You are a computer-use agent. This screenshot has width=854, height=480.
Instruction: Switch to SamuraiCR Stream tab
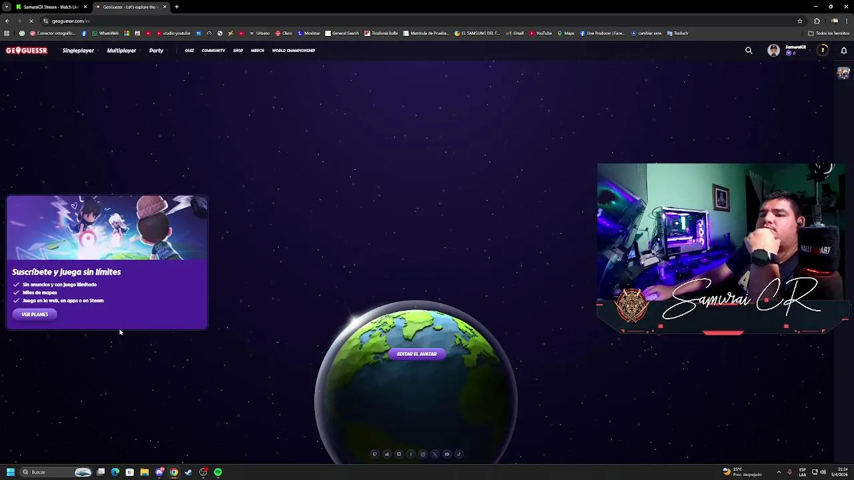pos(51,7)
